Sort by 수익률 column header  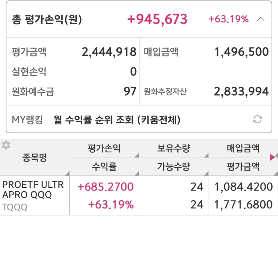pos(104,167)
